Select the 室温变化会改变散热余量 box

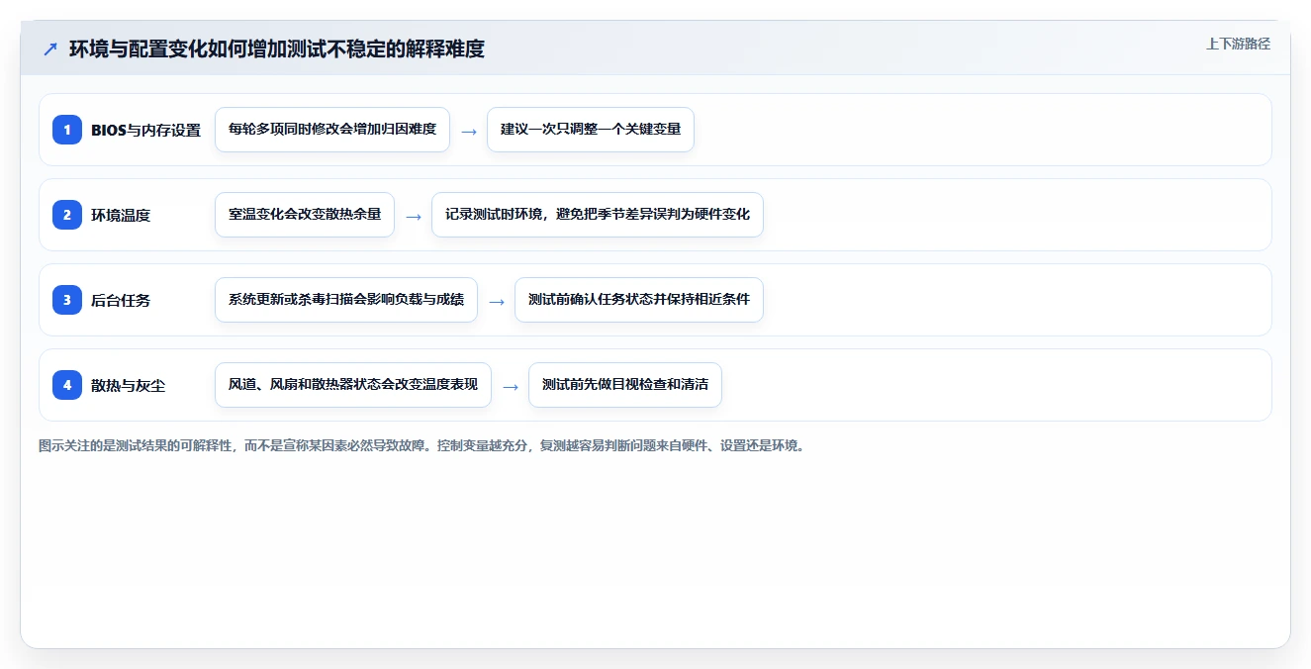pyautogui.click(x=305, y=215)
